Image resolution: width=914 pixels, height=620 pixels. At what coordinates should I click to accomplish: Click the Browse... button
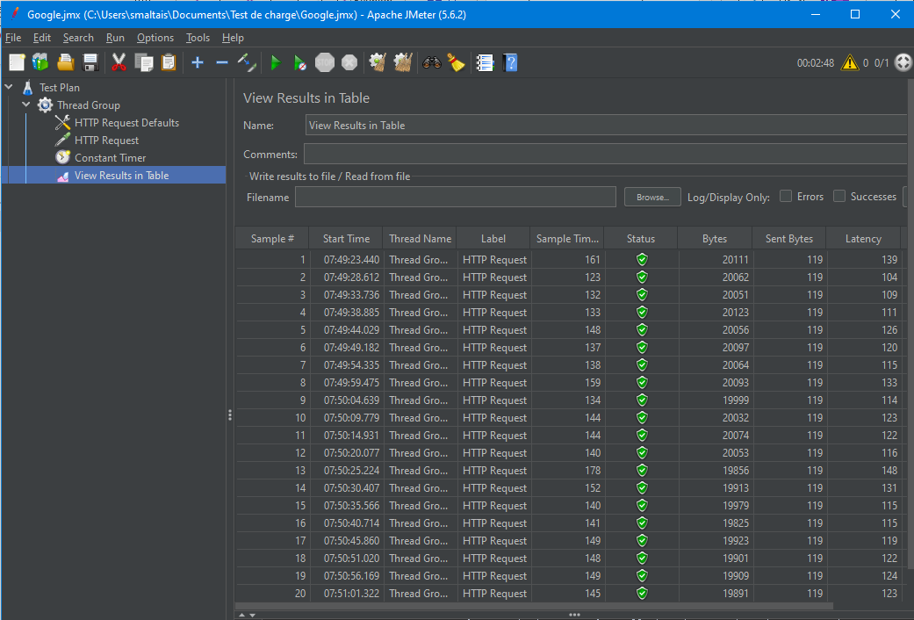652,198
